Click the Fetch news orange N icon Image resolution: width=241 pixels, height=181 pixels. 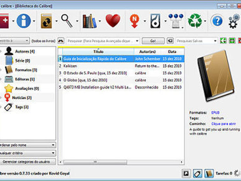(x=134, y=21)
